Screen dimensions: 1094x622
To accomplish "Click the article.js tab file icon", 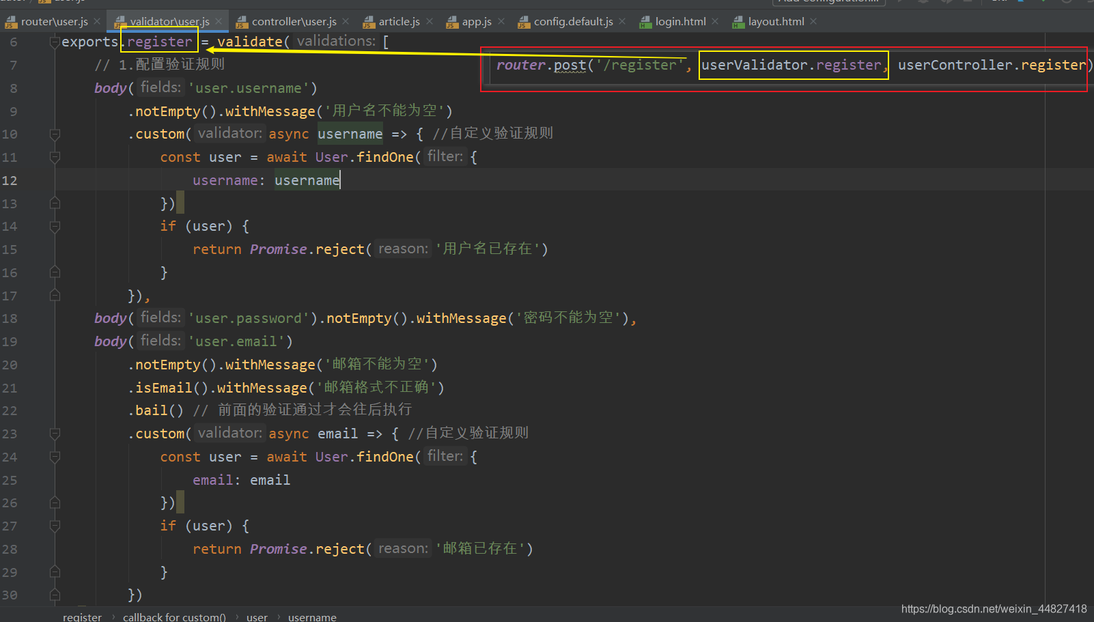I will (x=369, y=23).
